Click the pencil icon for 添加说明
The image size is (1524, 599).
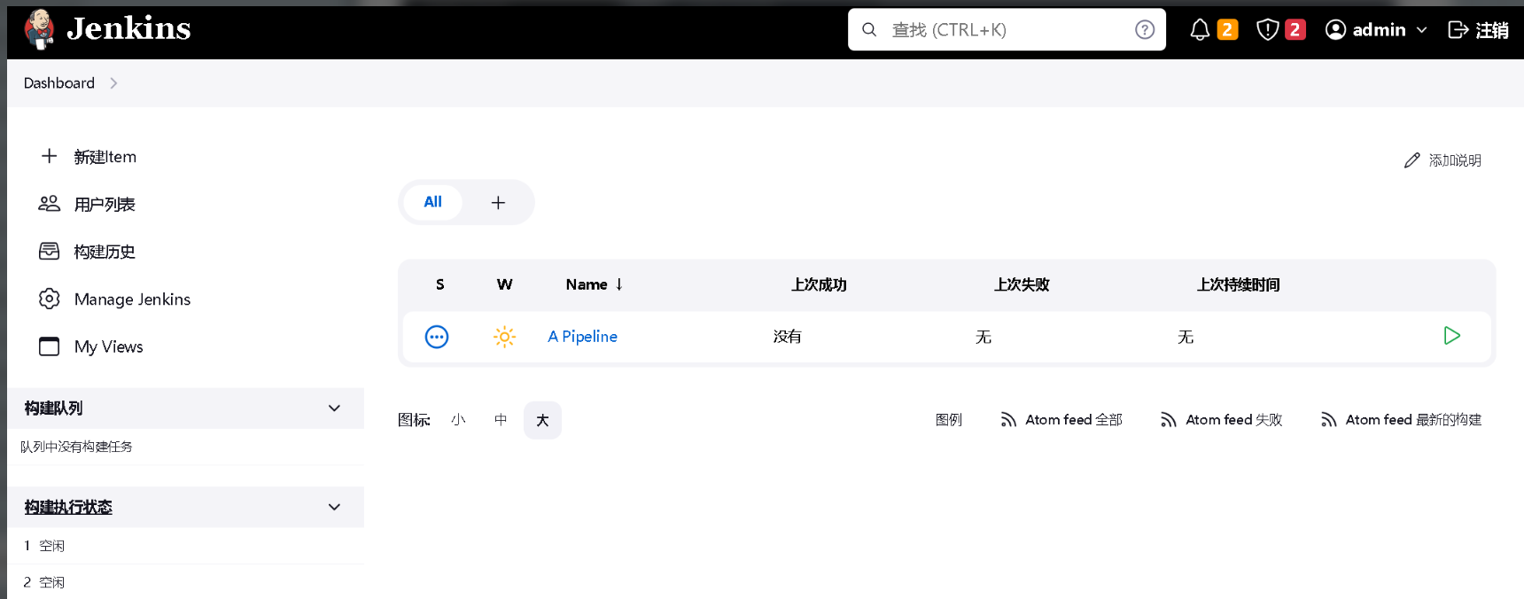1411,160
